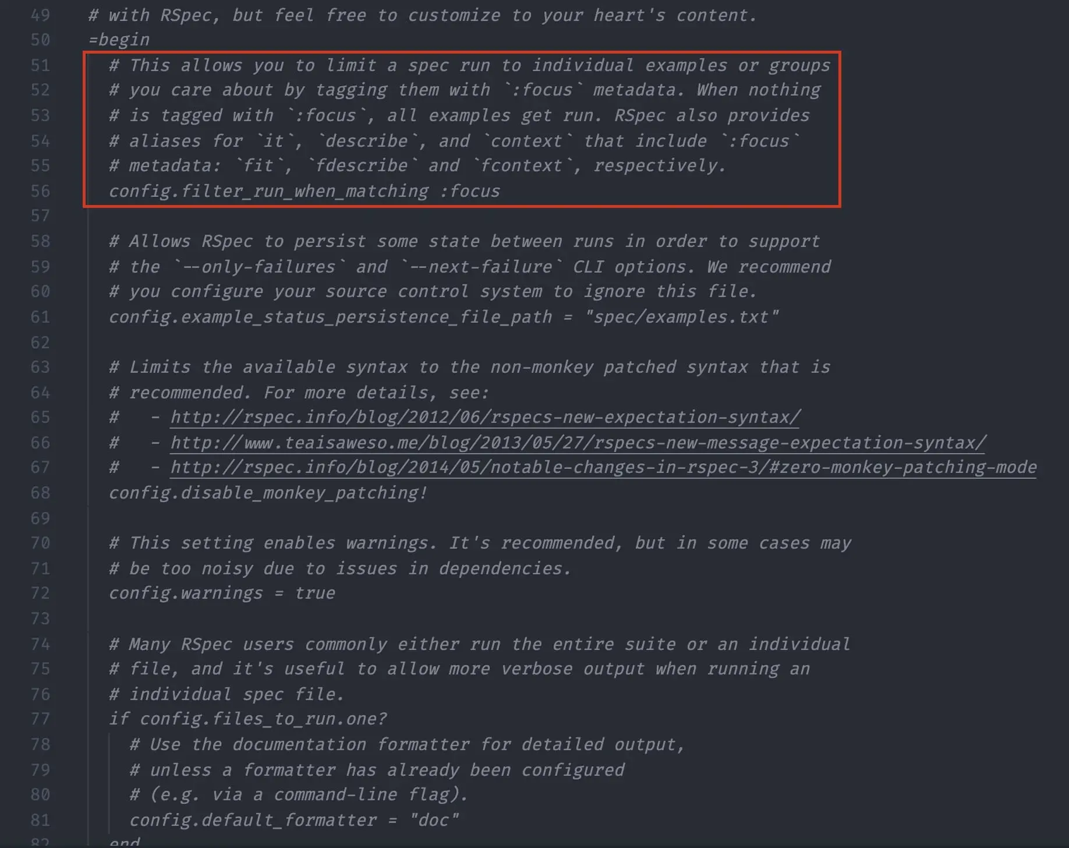Place cursor on the =begin line
The width and height of the screenshot is (1069, 848).
(119, 40)
